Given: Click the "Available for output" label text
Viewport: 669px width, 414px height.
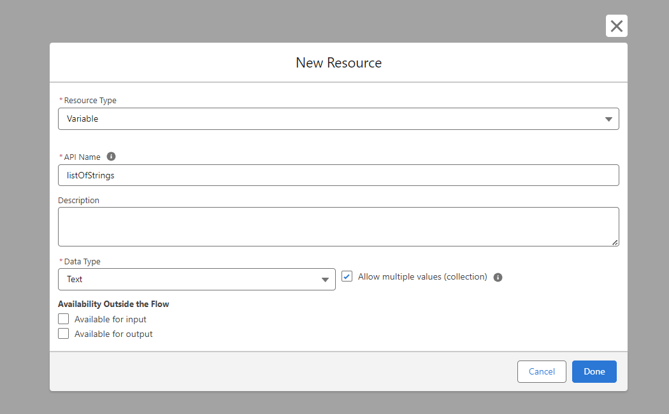Looking at the screenshot, I should coord(113,334).
